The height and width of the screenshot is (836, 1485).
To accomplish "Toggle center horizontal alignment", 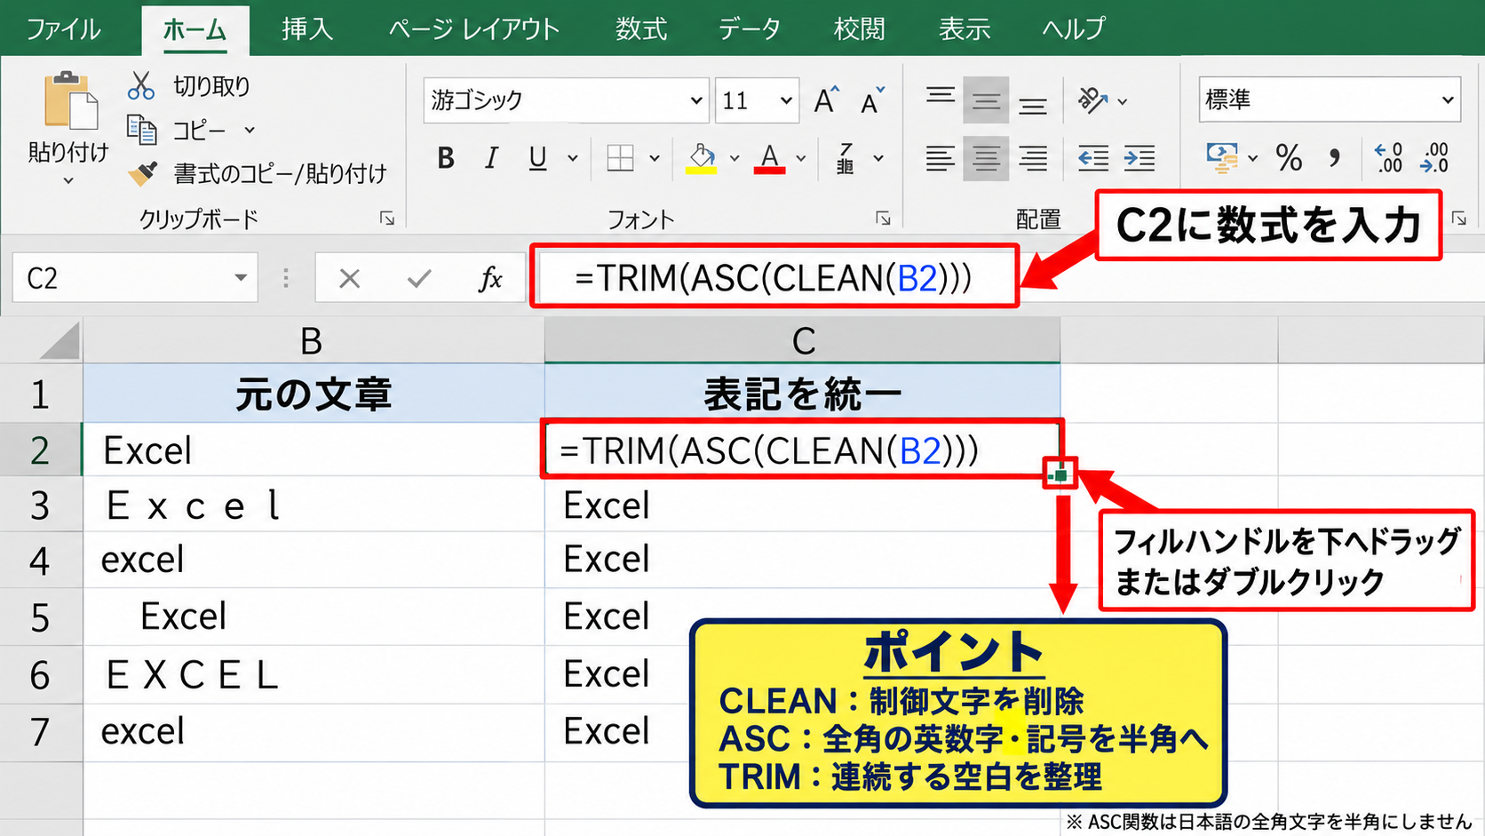I will (986, 158).
